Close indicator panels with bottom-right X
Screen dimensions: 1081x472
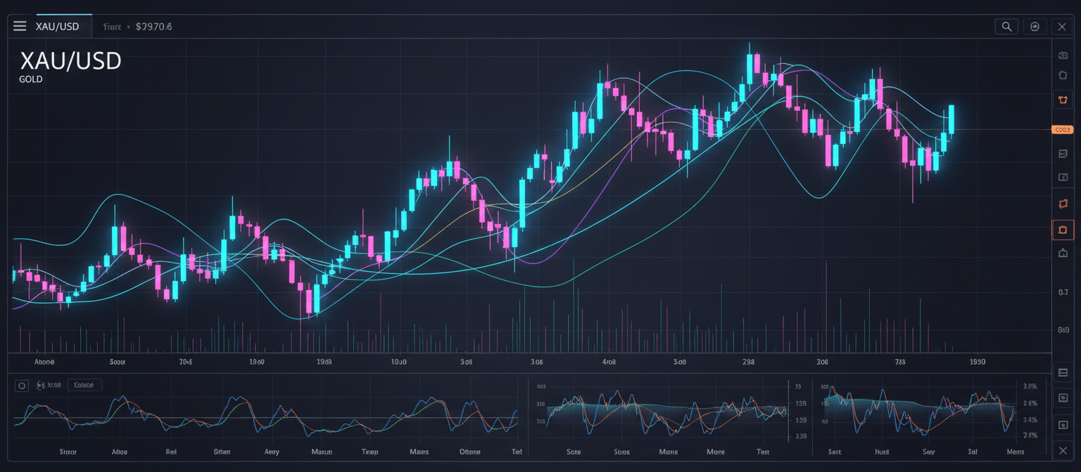[1063, 450]
